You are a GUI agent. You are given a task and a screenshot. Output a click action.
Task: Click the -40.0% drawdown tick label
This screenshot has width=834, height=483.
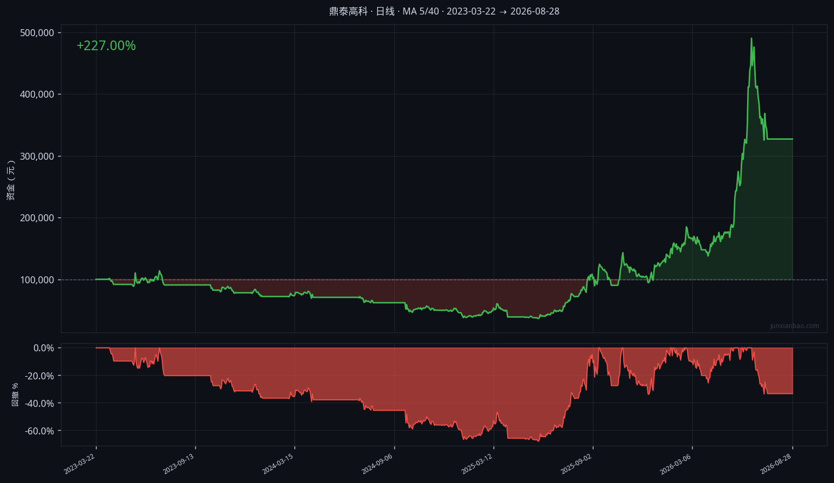pos(40,404)
